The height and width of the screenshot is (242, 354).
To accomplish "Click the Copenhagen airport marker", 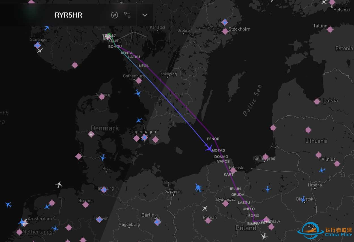I will coord(144,138).
